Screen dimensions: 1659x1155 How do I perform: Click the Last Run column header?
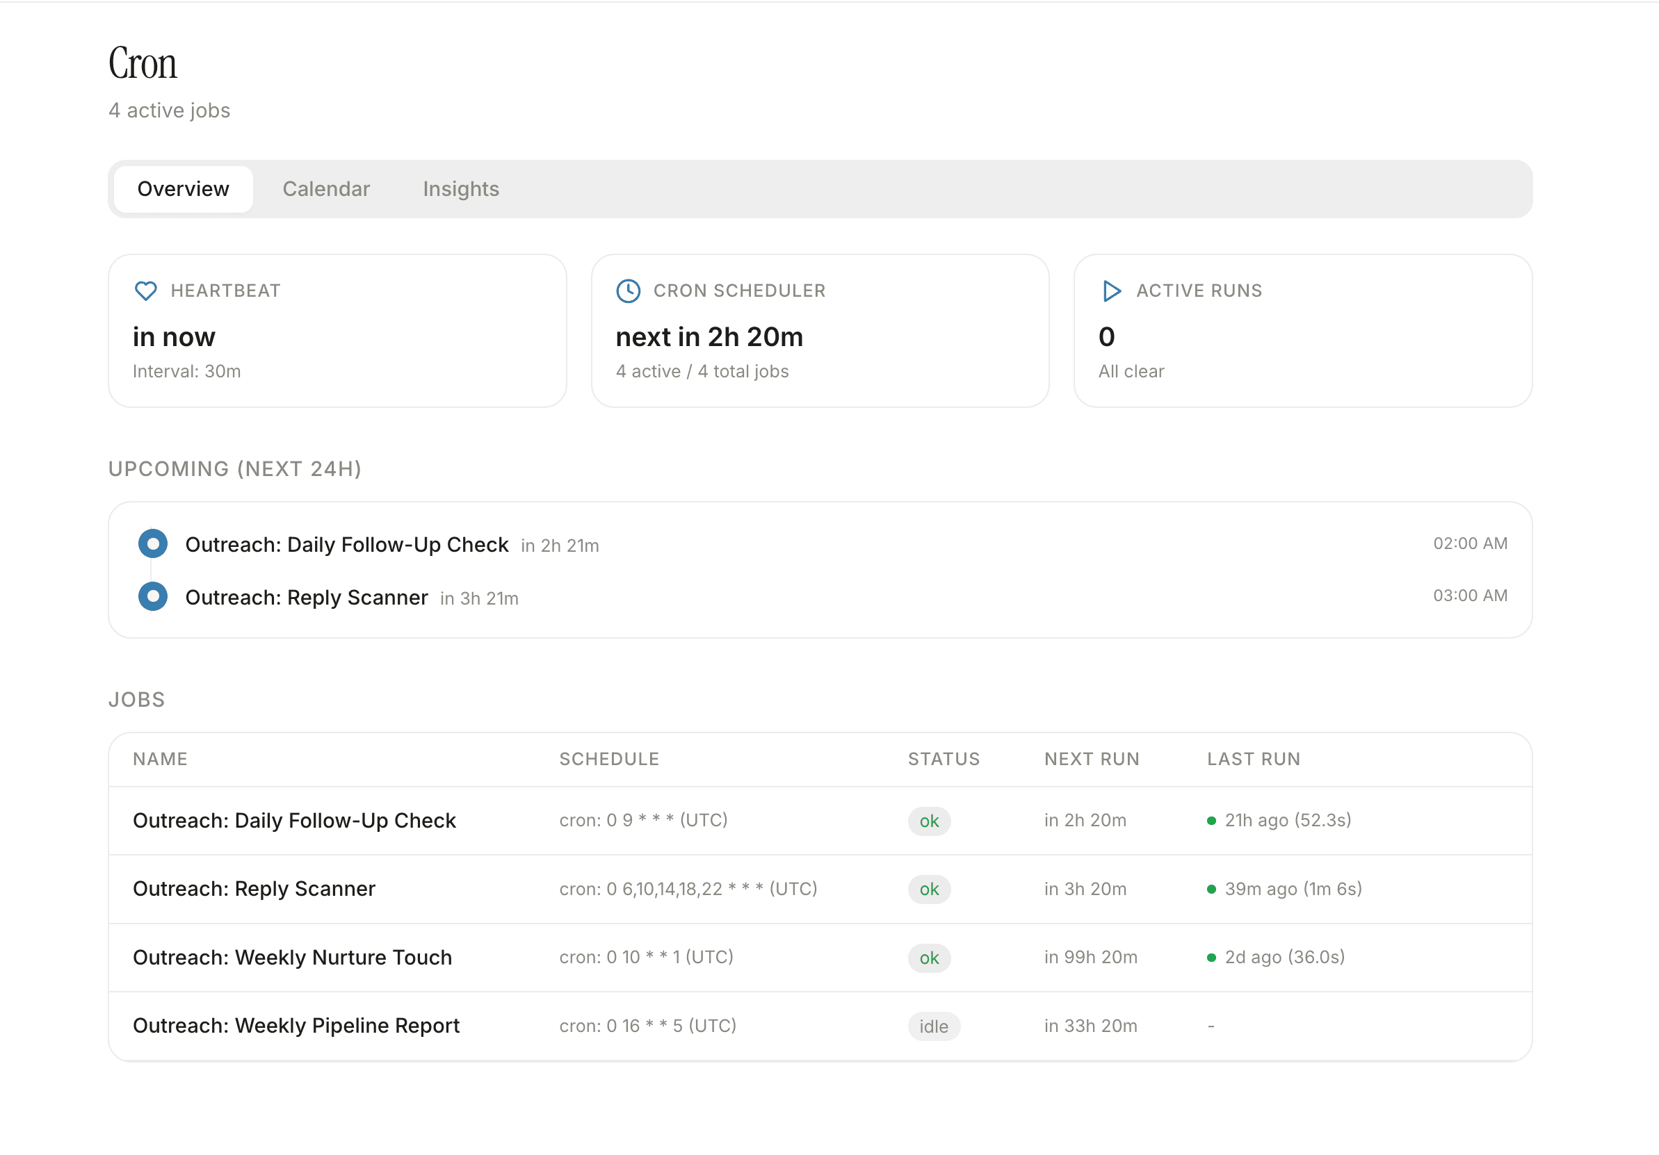pyautogui.click(x=1254, y=759)
